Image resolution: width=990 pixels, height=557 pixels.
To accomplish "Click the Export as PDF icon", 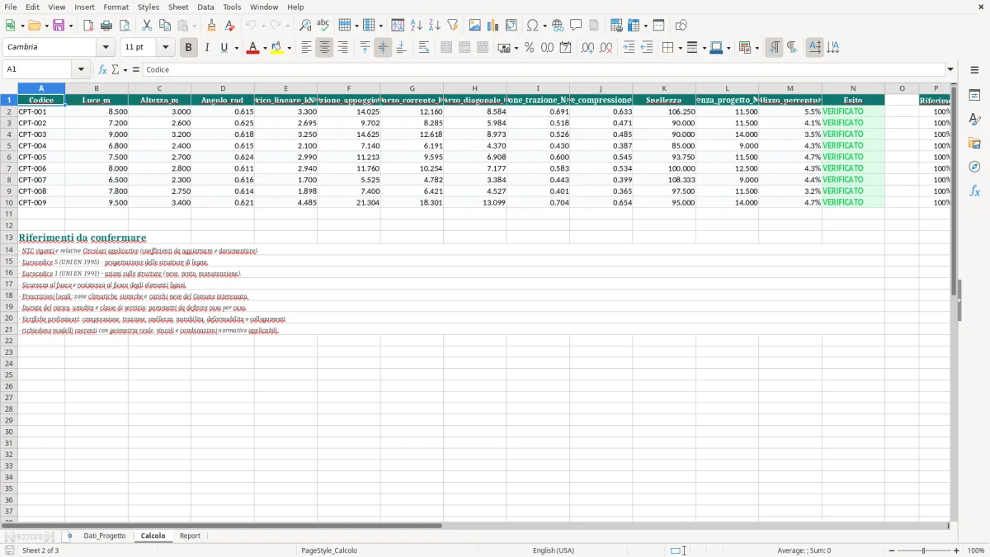I will click(88, 26).
